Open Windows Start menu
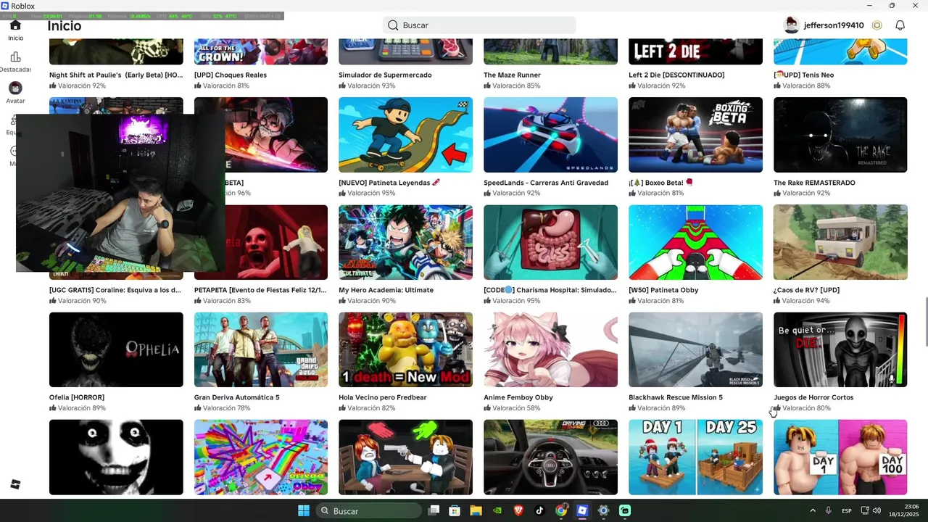Viewport: 928px width, 522px height. click(304, 510)
